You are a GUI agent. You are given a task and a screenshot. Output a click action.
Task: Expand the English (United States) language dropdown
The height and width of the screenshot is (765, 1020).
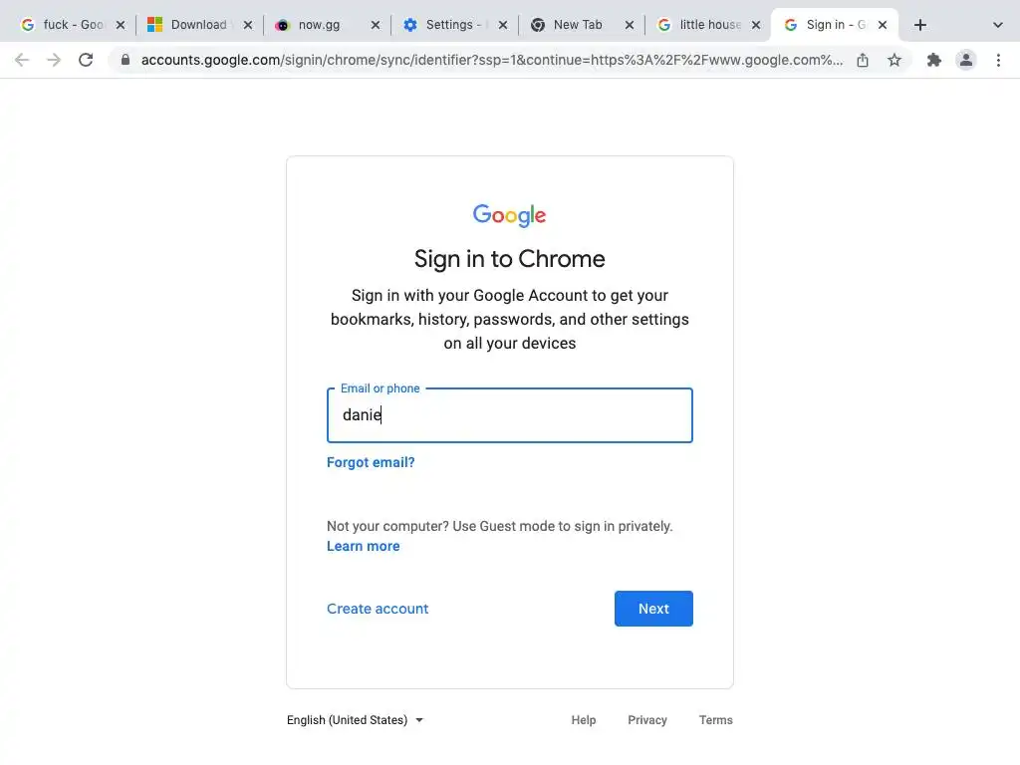point(355,720)
